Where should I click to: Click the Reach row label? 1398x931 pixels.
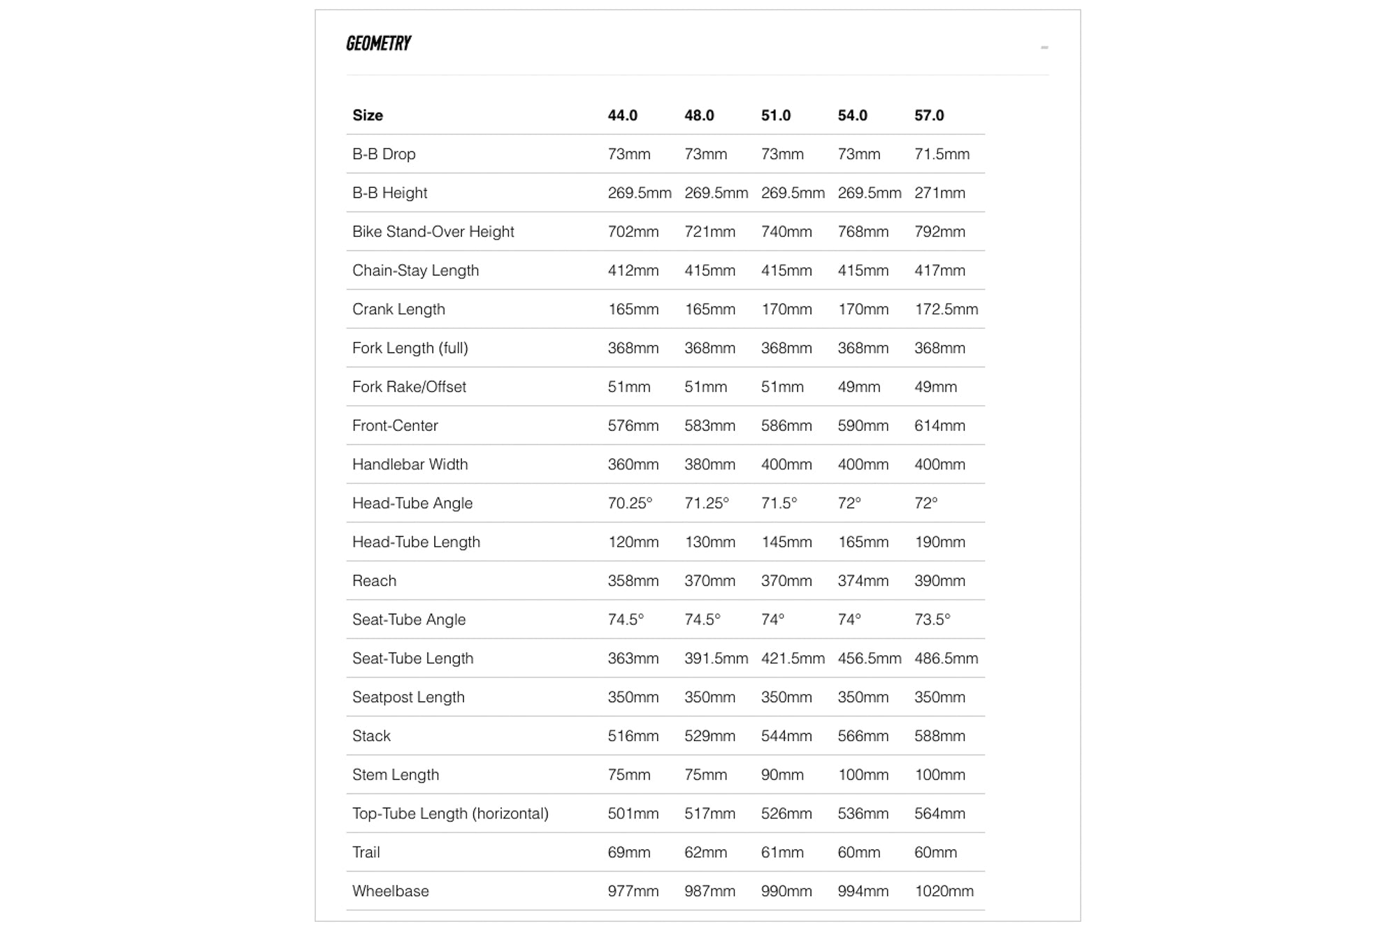(x=374, y=581)
